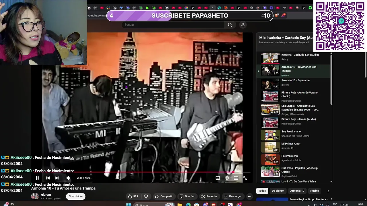Start voice search with microphone icon

pyautogui.click(x=243, y=25)
